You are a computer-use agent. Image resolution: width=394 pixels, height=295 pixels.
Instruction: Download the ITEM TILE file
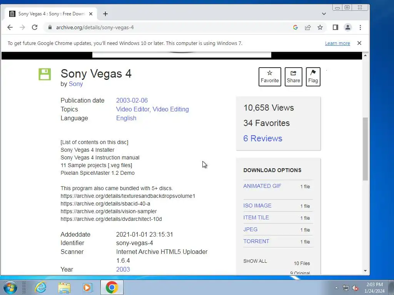256,217
